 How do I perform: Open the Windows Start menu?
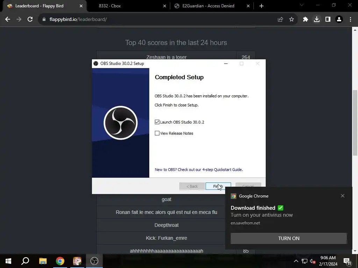point(8,261)
